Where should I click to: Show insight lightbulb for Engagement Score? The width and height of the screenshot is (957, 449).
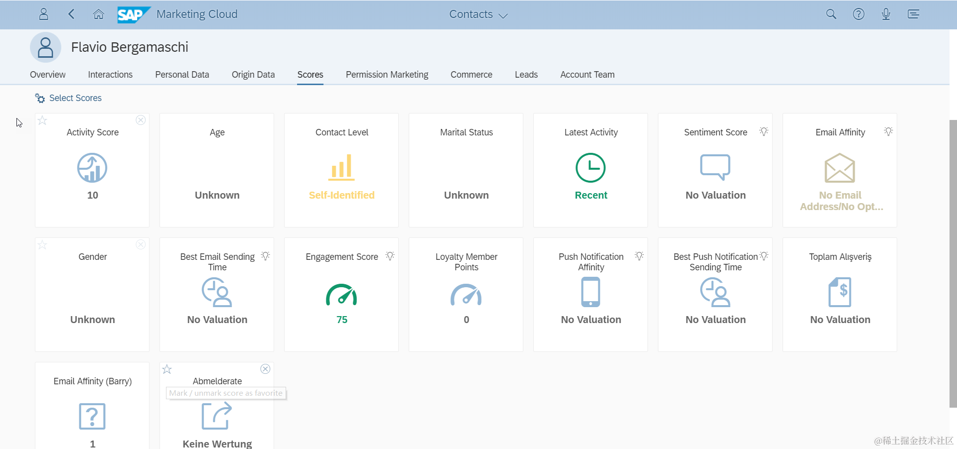[390, 256]
